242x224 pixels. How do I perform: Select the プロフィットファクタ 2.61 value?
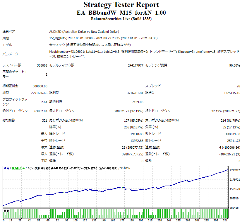pyautogui.click(x=44, y=102)
